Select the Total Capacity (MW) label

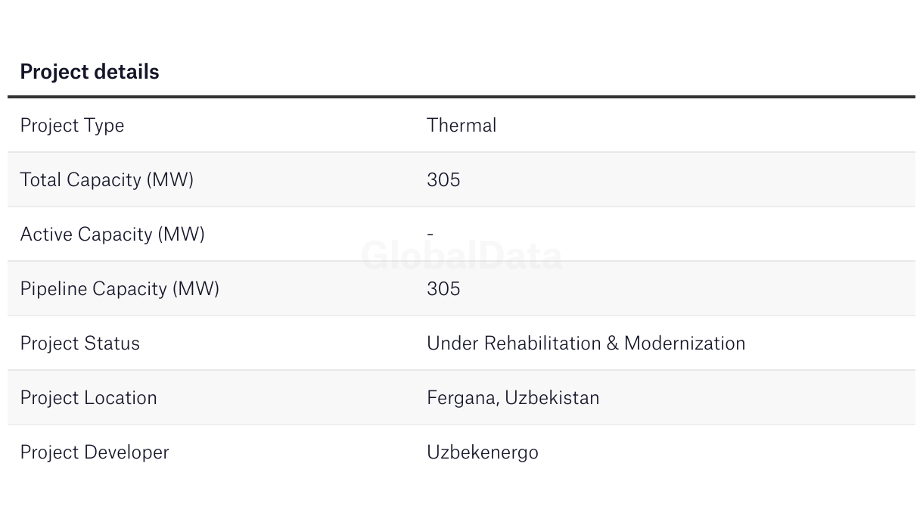[107, 180]
